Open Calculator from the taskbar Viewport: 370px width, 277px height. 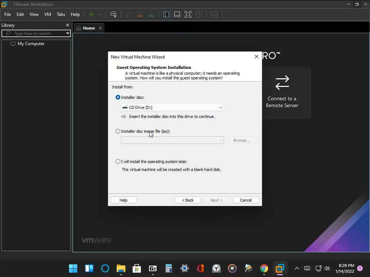[168, 268]
